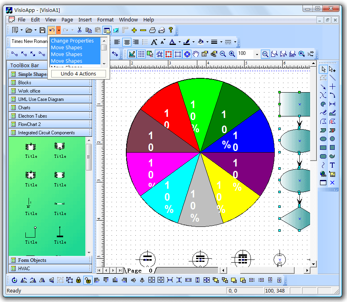Viewport: 347px width, 302px height.
Task: Switch to the Page 0 tab
Action: [140, 271]
